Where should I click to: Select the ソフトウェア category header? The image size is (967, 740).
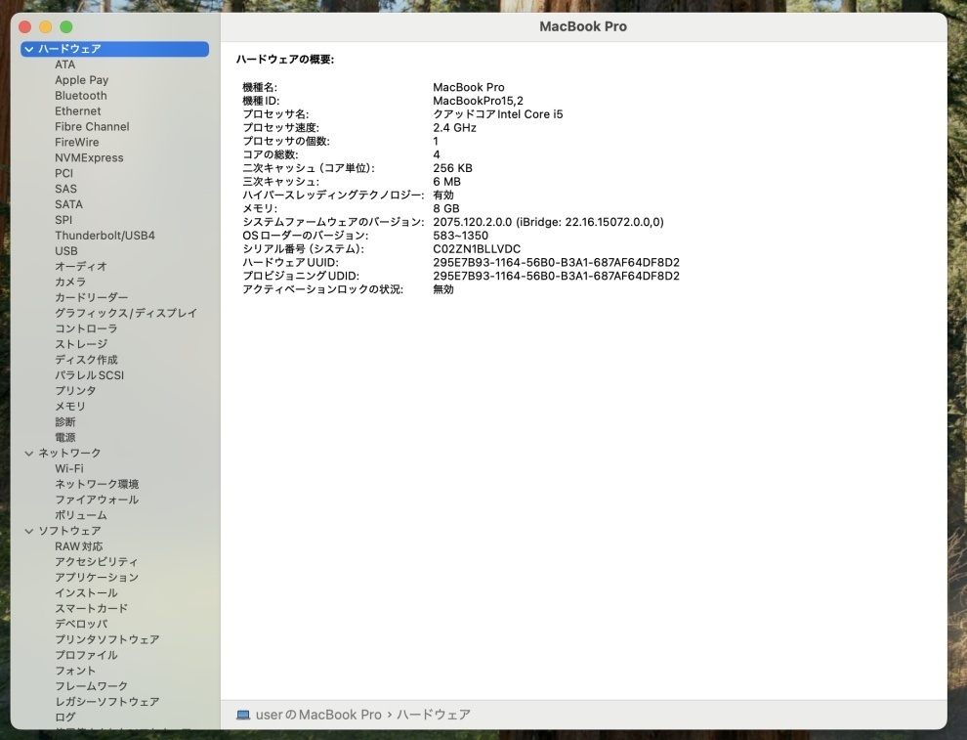point(69,531)
